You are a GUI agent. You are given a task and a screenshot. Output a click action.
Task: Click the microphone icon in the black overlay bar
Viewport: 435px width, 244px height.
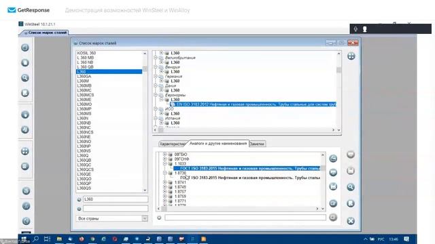click(x=355, y=28)
